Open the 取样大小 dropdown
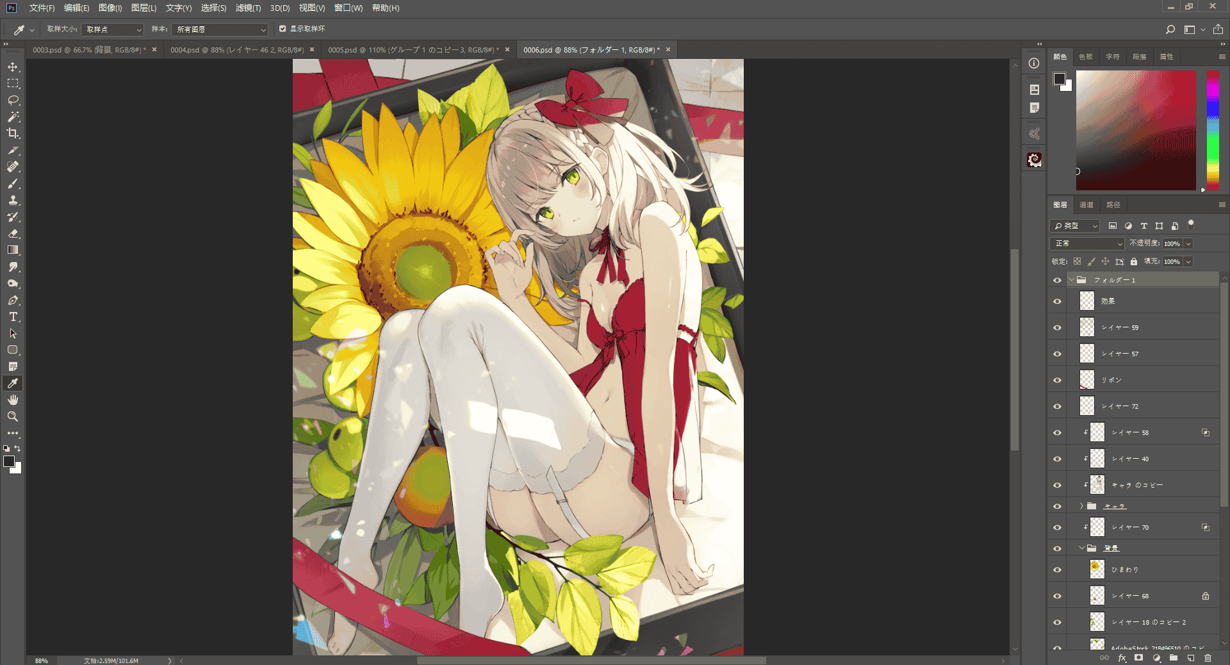 point(112,29)
